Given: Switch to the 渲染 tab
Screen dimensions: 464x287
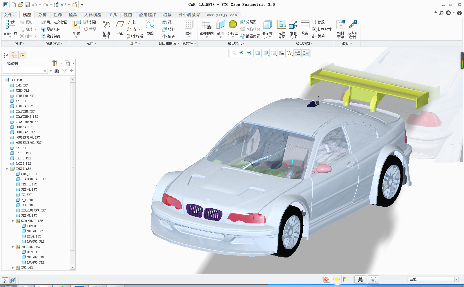Looking at the screenshot, I should (x=73, y=15).
